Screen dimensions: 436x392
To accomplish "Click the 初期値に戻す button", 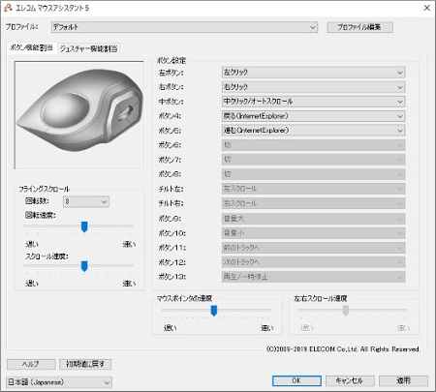I will [x=85, y=364].
